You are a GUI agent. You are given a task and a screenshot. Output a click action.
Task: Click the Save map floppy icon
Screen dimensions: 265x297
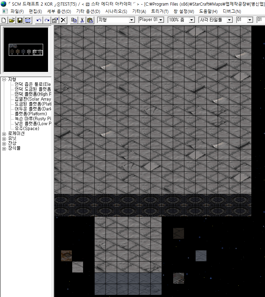pyautogui.click(x=20, y=20)
